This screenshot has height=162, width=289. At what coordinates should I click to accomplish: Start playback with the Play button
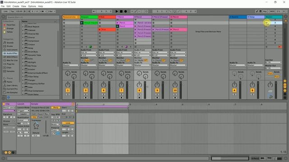pos(117,11)
